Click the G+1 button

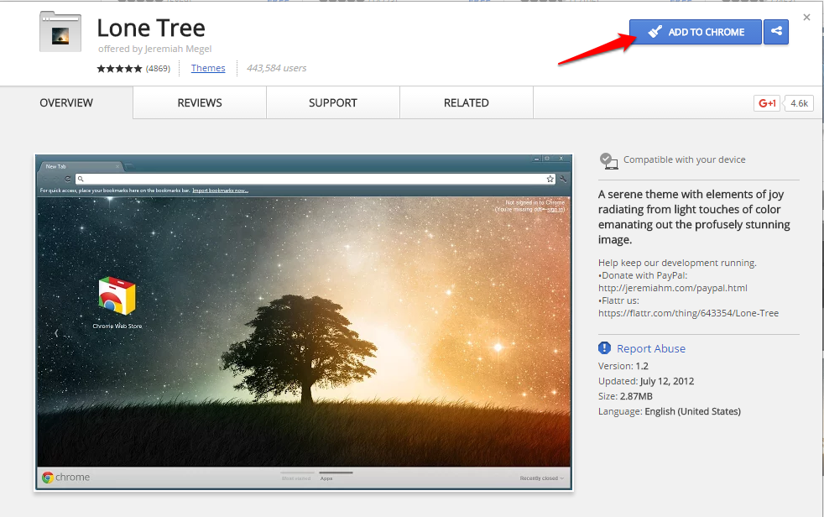[767, 103]
